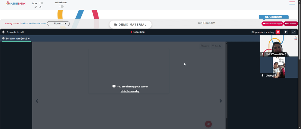Click Hide this overlay link
The image size is (301, 129).
tap(130, 91)
